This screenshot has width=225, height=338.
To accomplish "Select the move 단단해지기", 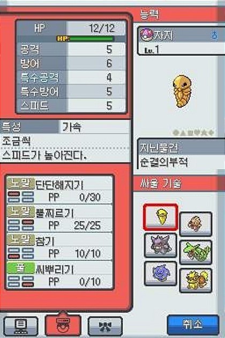I will pos(59,190).
